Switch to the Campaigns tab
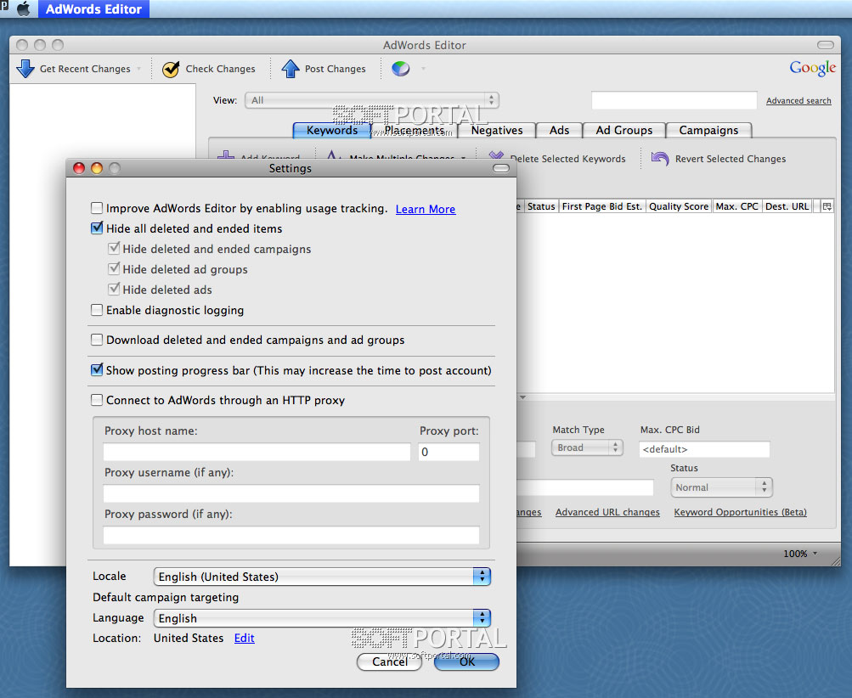 [x=708, y=131]
